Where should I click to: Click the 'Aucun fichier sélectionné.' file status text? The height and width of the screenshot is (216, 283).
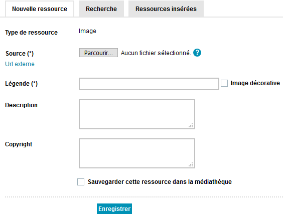[156, 53]
